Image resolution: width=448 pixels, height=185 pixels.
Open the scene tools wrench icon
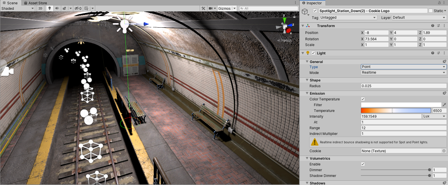[x=203, y=8]
